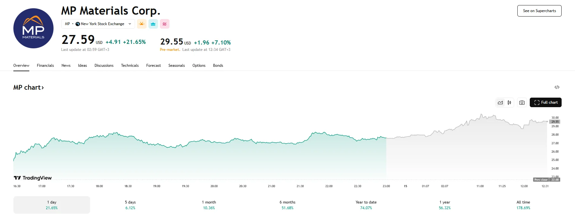Click the TradingView logo on chart
Screen dimensions: 575x221
click(33, 178)
